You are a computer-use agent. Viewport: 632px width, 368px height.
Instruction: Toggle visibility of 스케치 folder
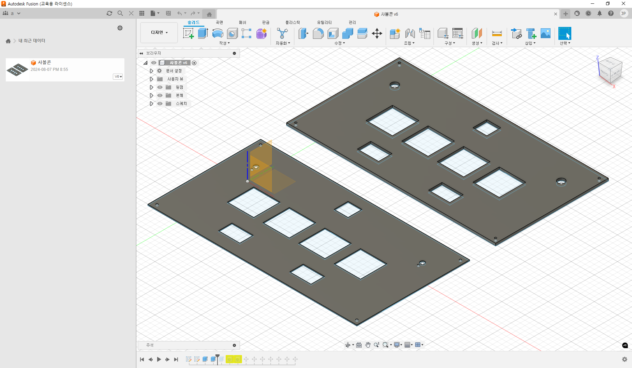click(x=160, y=104)
